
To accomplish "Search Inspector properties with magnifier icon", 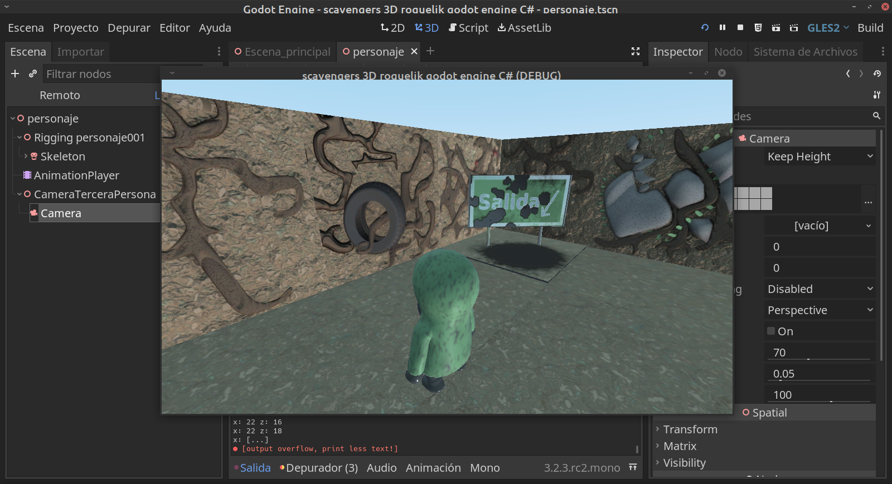I will tap(876, 116).
